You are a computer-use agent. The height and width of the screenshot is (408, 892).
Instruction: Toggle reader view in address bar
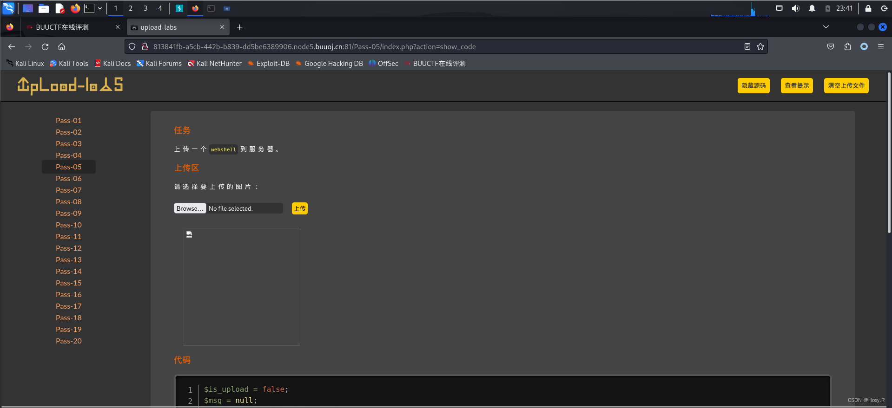tap(747, 46)
